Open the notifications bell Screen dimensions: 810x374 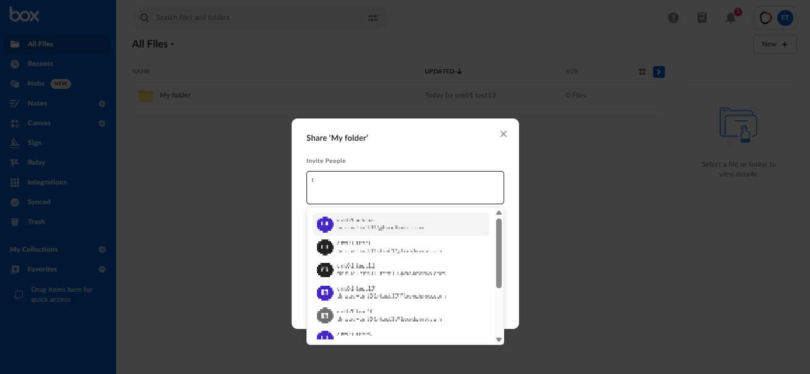731,18
